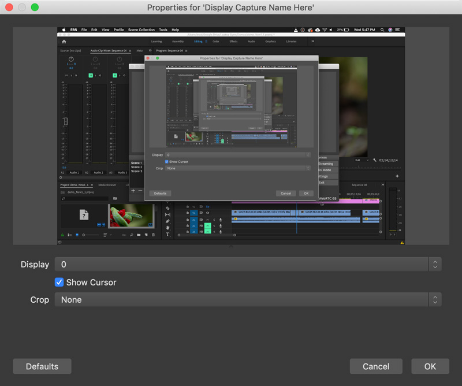Open the main Display dropdown showing 0
This screenshot has height=386, width=462.
[x=248, y=264]
